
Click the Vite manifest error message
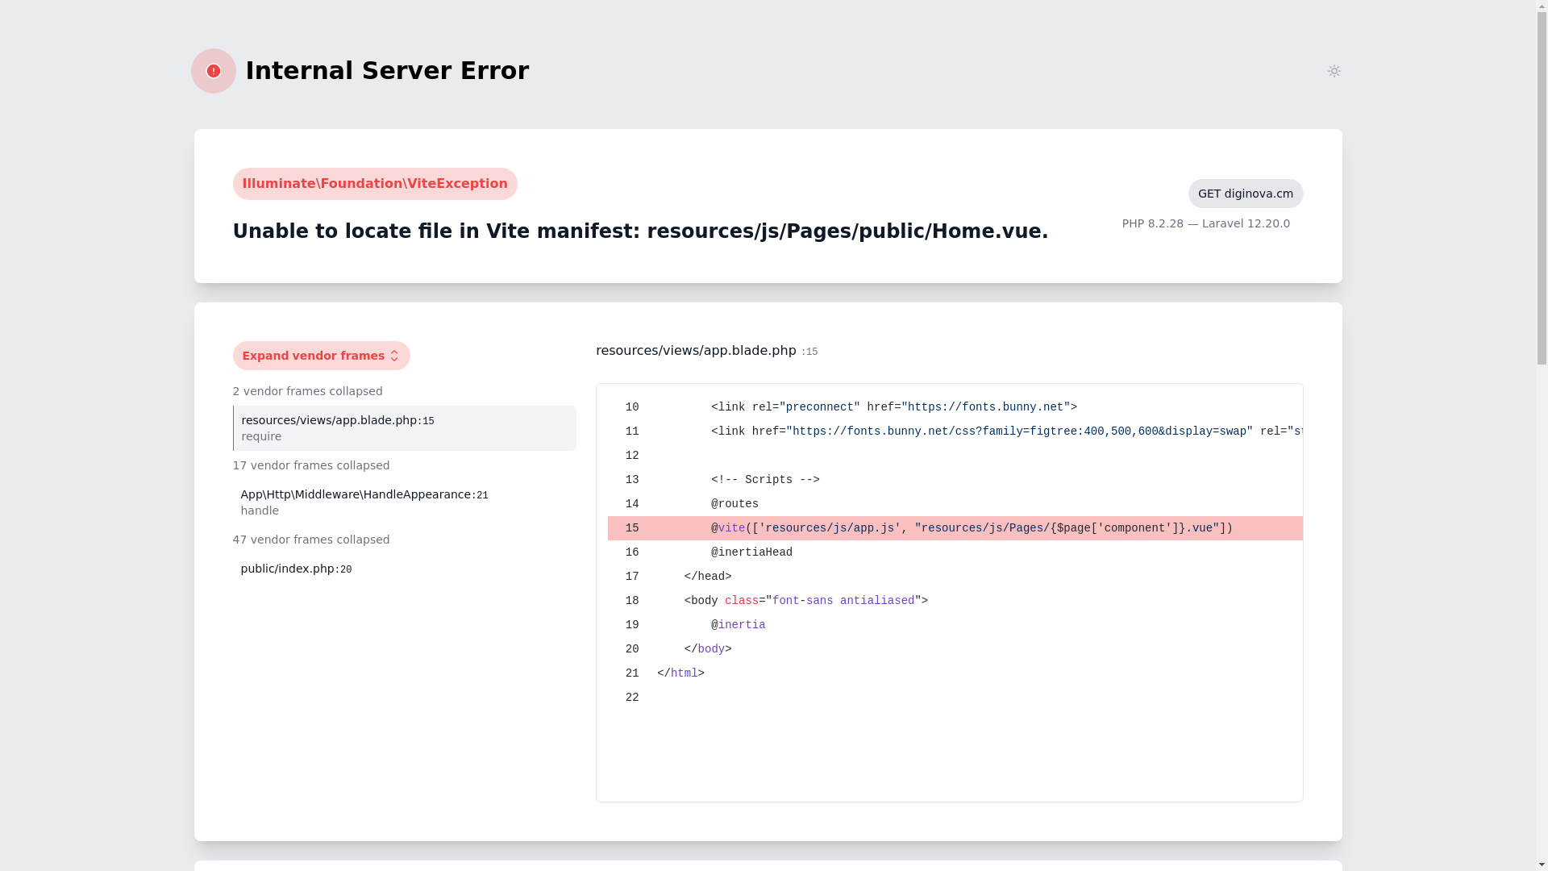[641, 231]
